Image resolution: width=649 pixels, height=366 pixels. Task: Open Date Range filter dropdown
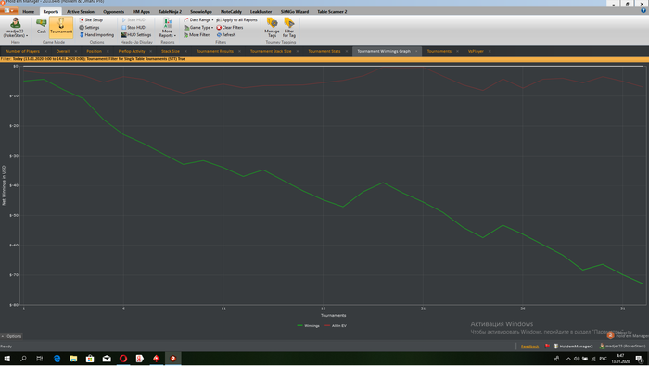click(x=198, y=19)
